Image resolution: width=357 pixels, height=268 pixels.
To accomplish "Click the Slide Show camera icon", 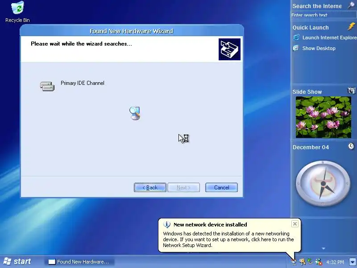I will click(351, 91).
